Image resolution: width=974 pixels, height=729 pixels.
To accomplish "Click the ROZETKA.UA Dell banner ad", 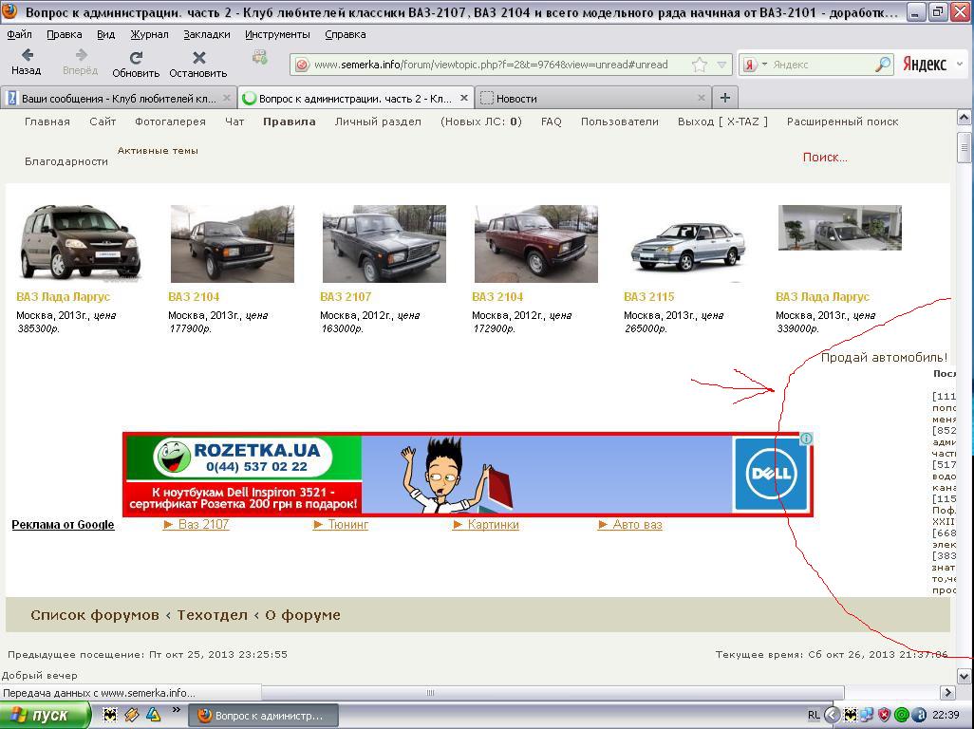I will point(467,475).
